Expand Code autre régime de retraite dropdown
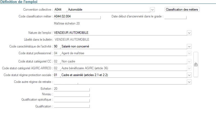 coord(189,82)
